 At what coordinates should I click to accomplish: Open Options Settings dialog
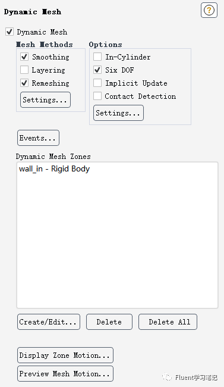click(x=118, y=113)
